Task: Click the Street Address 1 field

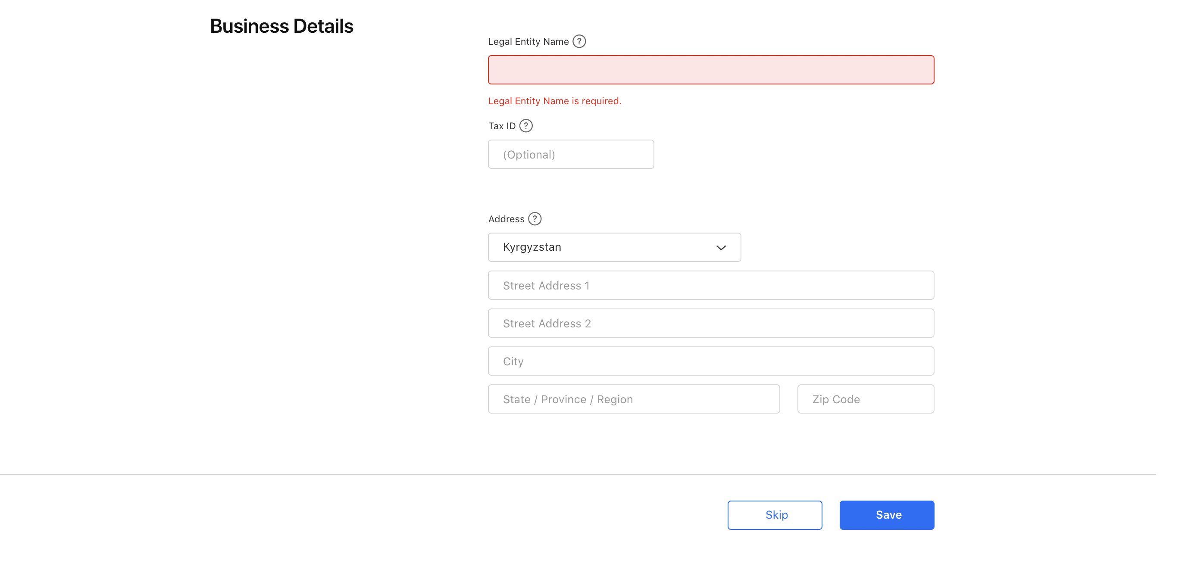Action: 711,285
